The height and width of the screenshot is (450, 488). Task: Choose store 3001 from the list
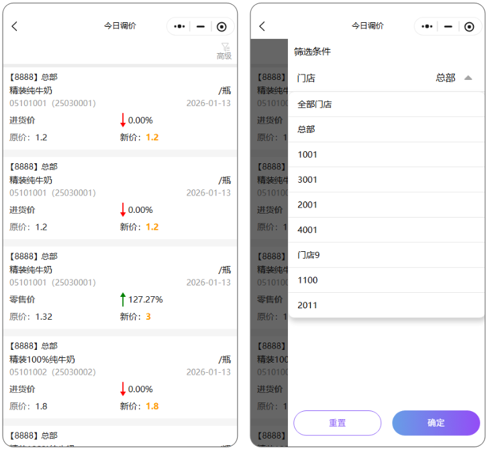(307, 179)
